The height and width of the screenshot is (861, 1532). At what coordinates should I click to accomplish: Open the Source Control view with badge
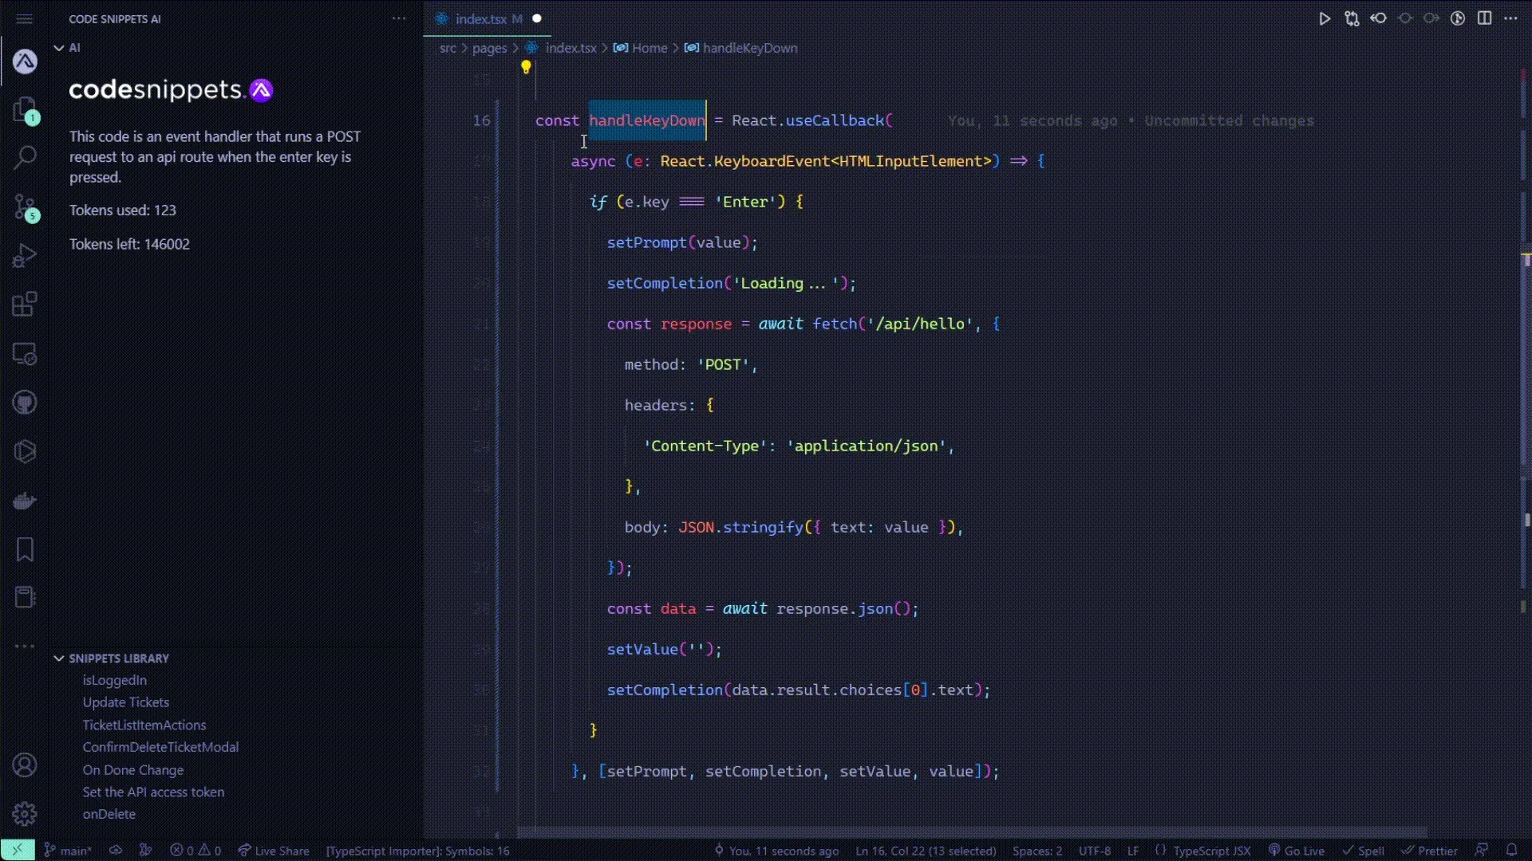(25, 207)
